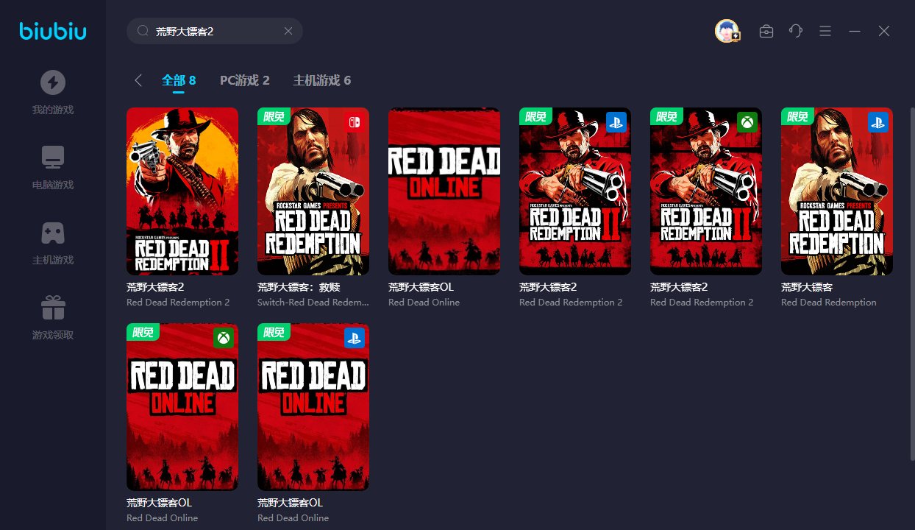Open 我的游戏 lightning bolt sidebar icon
The width and height of the screenshot is (915, 530).
pos(52,82)
